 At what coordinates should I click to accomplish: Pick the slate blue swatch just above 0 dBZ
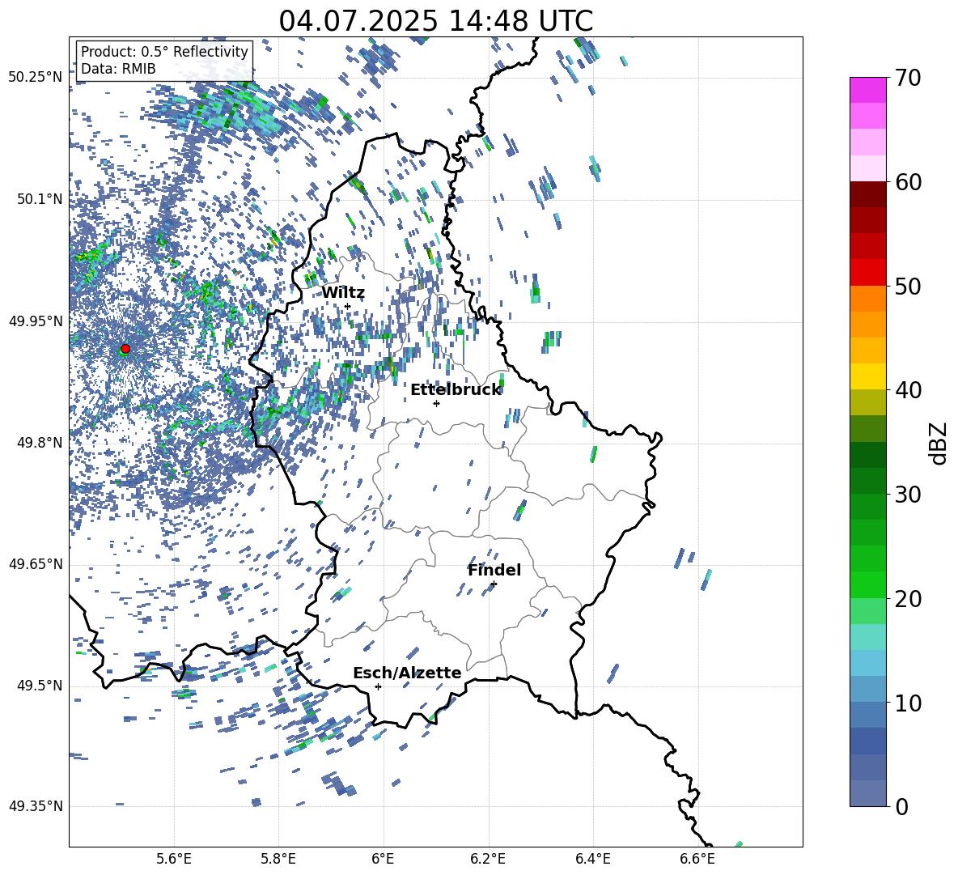pyautogui.click(x=867, y=793)
